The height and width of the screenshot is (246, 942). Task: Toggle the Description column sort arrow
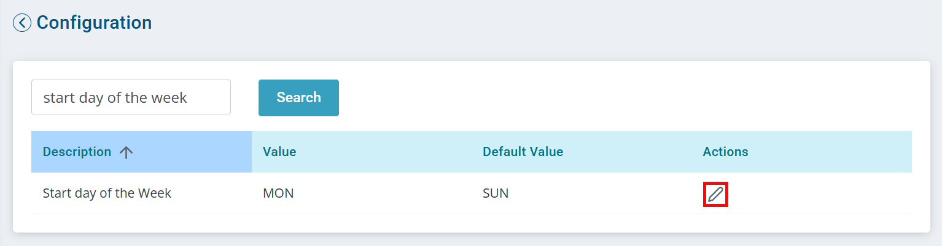[126, 152]
